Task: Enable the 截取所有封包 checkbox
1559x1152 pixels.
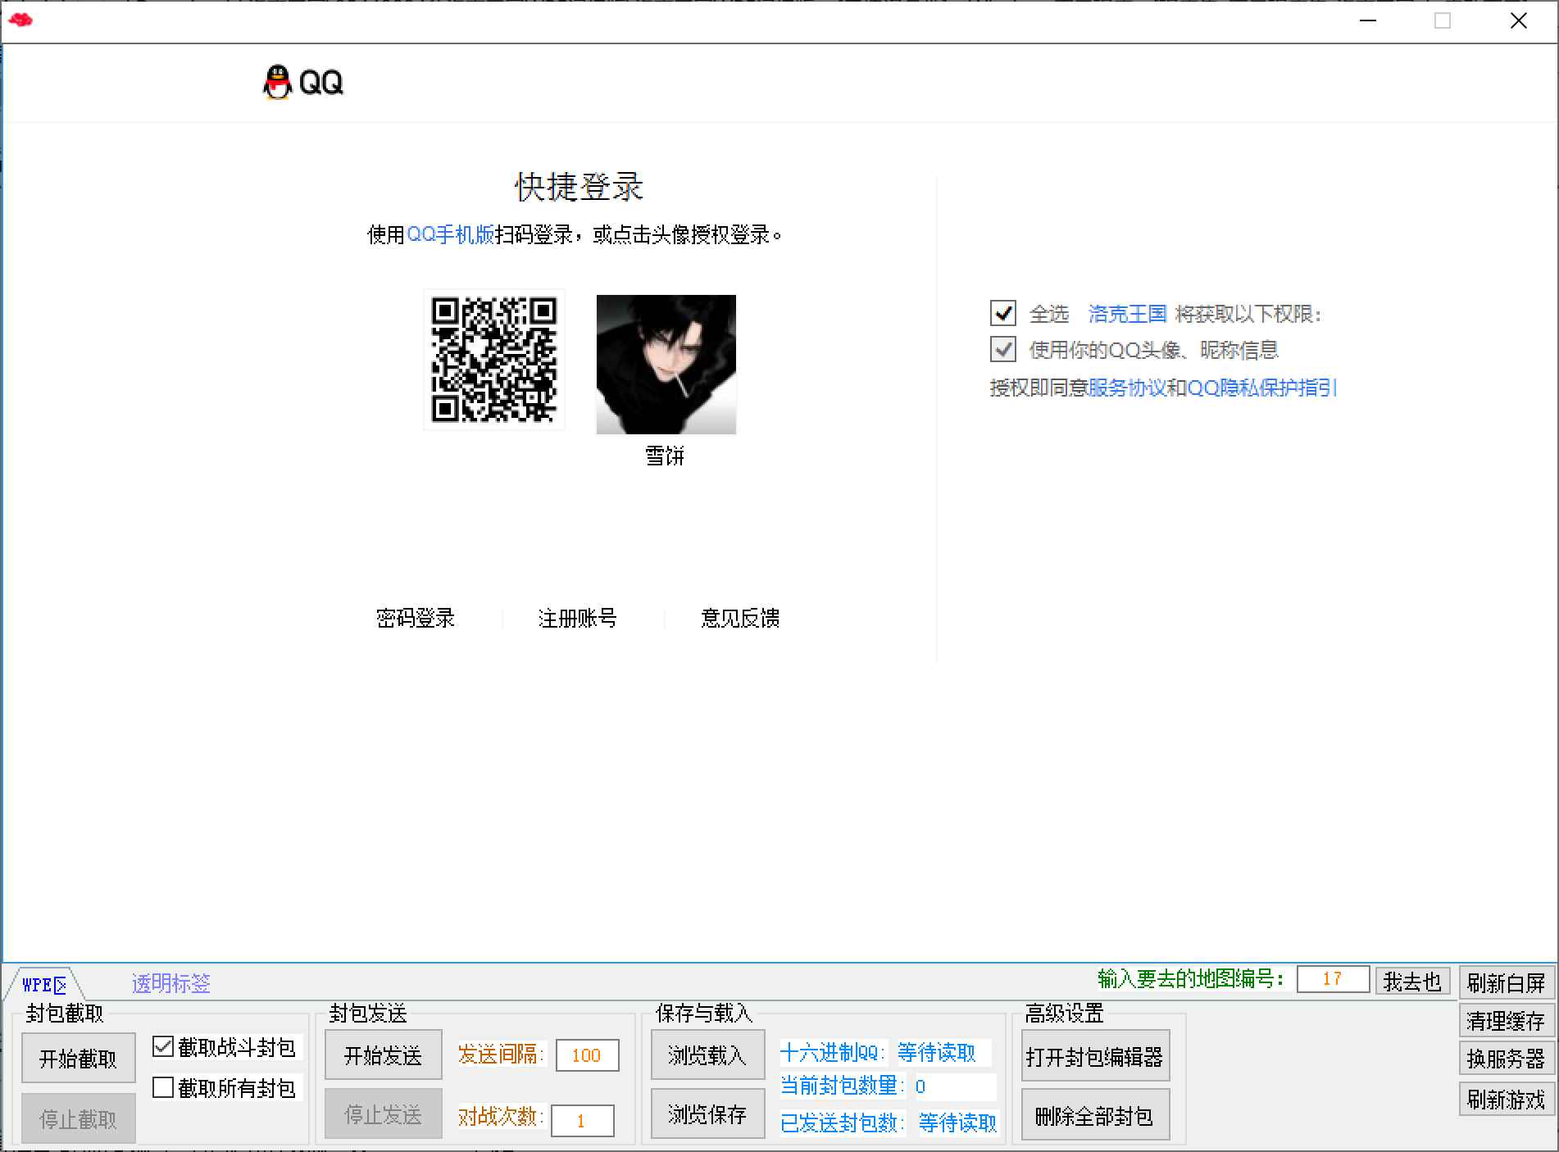Action: click(162, 1089)
